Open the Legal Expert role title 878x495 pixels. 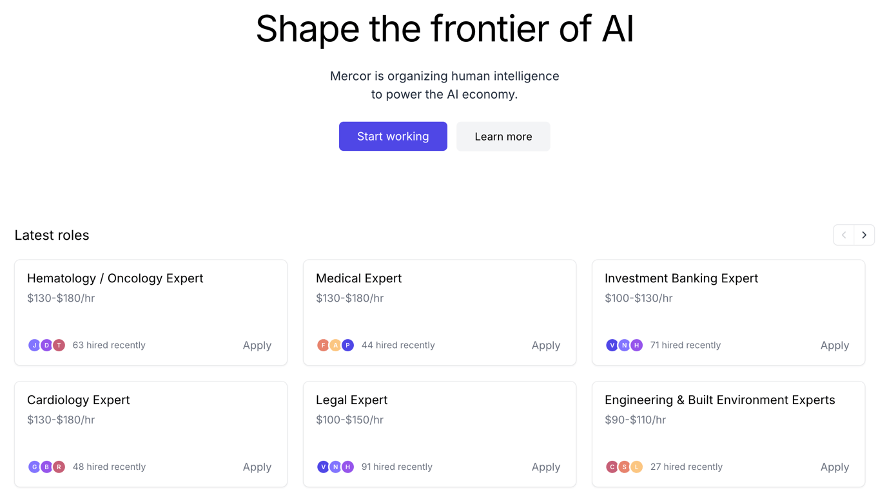(351, 400)
